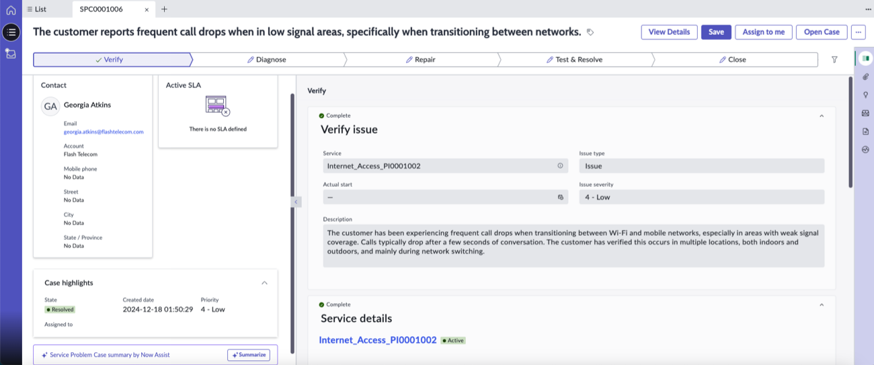This screenshot has width=874, height=365.
Task: Click the Description text area
Action: [x=573, y=246]
